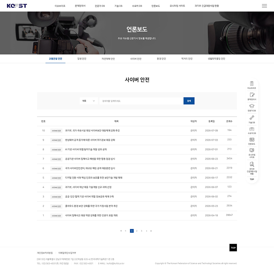The height and width of the screenshot is (270, 274).
Task: Click the KOFST logo
Action: pos(17,6)
